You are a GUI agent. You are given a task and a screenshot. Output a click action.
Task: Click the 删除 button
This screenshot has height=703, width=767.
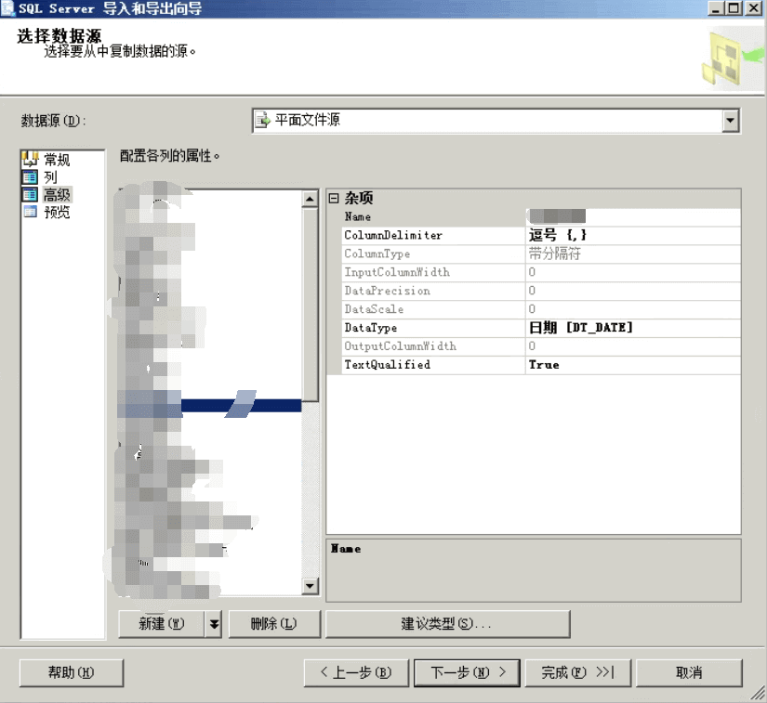pos(273,624)
